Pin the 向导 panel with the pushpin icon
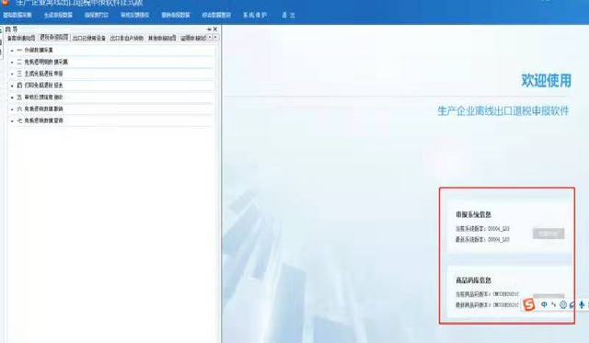Screen dimensions: 589x343 209,29
